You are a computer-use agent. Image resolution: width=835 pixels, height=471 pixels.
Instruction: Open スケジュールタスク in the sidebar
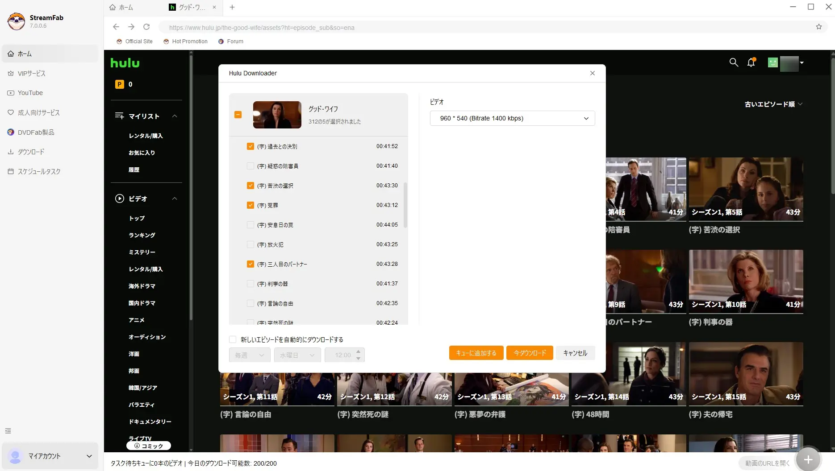(x=50, y=171)
